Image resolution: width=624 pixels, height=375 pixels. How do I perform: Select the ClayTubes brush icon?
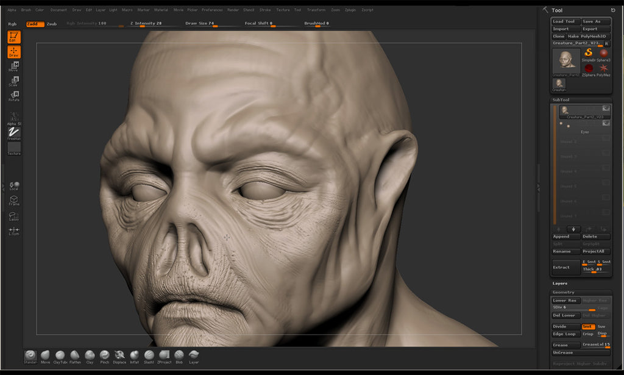[x=60, y=355]
